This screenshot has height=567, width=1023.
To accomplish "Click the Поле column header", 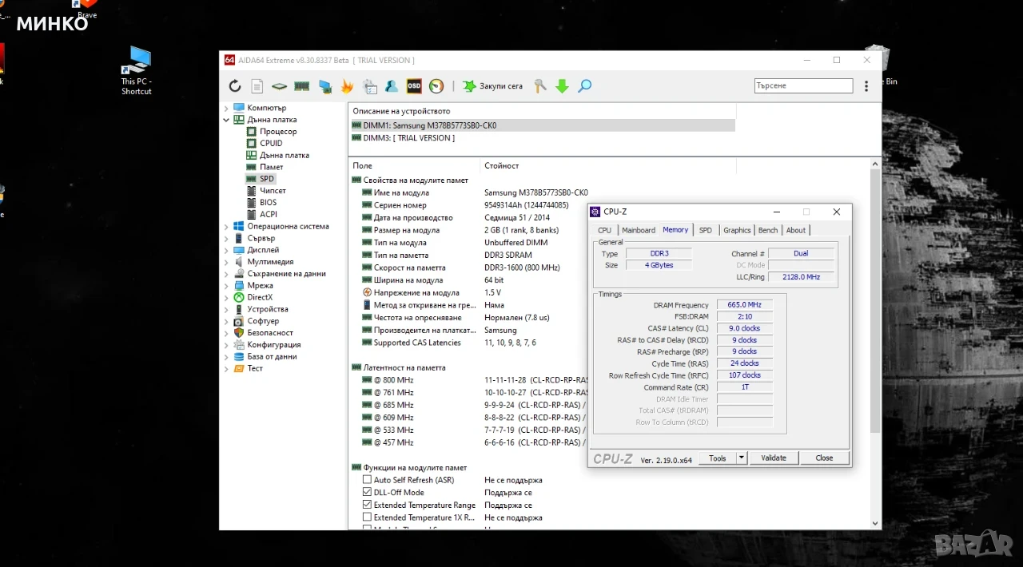I will [414, 165].
